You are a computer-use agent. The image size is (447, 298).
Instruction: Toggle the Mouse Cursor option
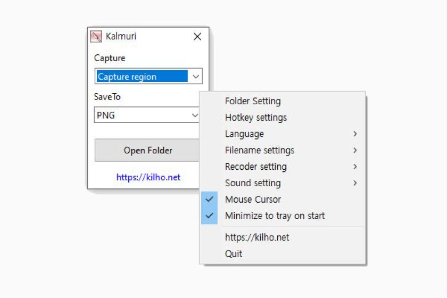click(283, 200)
